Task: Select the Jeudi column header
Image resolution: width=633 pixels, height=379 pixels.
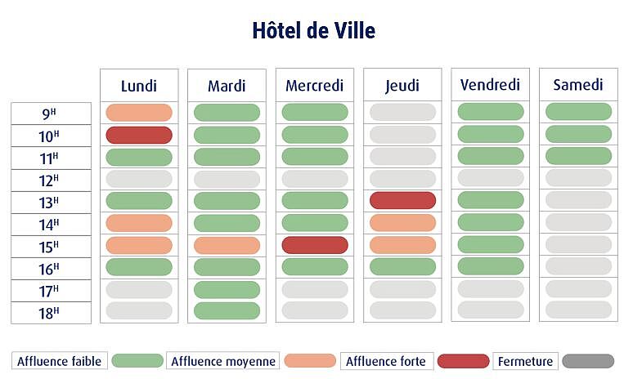Action: tap(402, 86)
